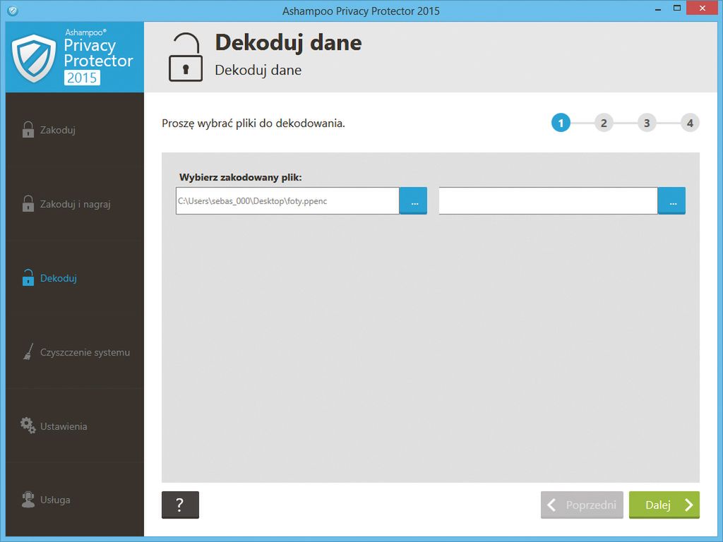Viewport: 723px width, 542px height.
Task: Browse for encoded file with first ellipsis button
Action: pos(414,200)
